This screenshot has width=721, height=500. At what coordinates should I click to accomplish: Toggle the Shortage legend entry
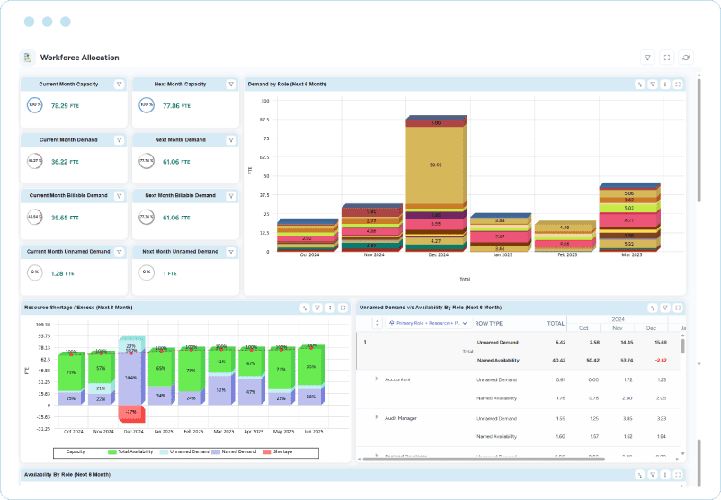(278, 451)
